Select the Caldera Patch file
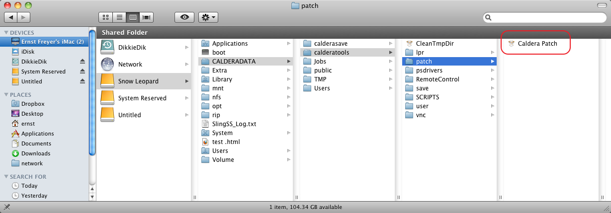611x213 pixels. click(537, 43)
